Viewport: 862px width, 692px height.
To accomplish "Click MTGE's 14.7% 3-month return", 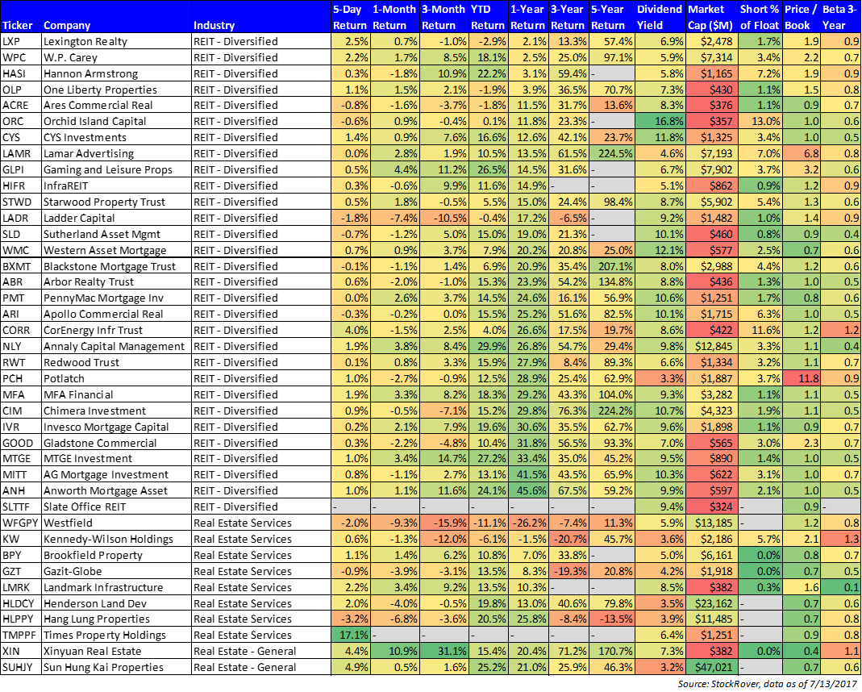I will coord(443,458).
